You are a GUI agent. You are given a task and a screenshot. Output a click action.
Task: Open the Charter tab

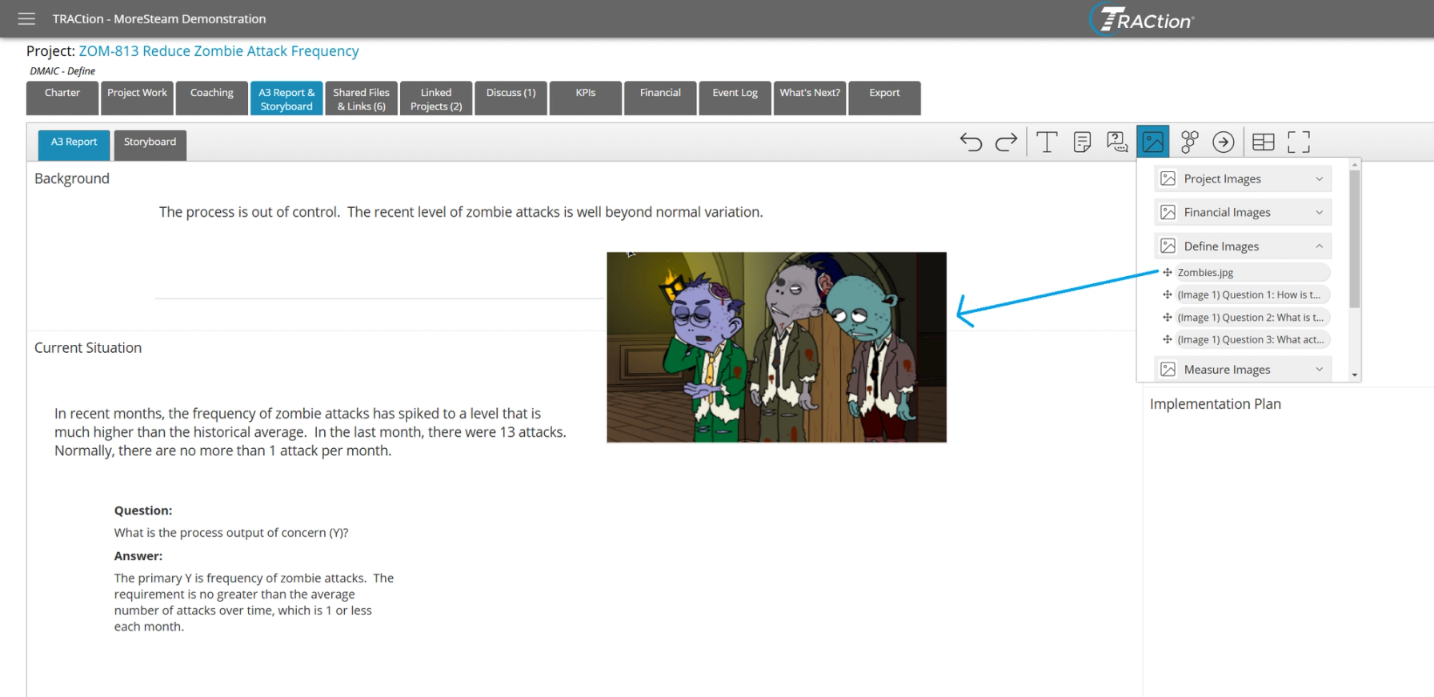tap(62, 98)
